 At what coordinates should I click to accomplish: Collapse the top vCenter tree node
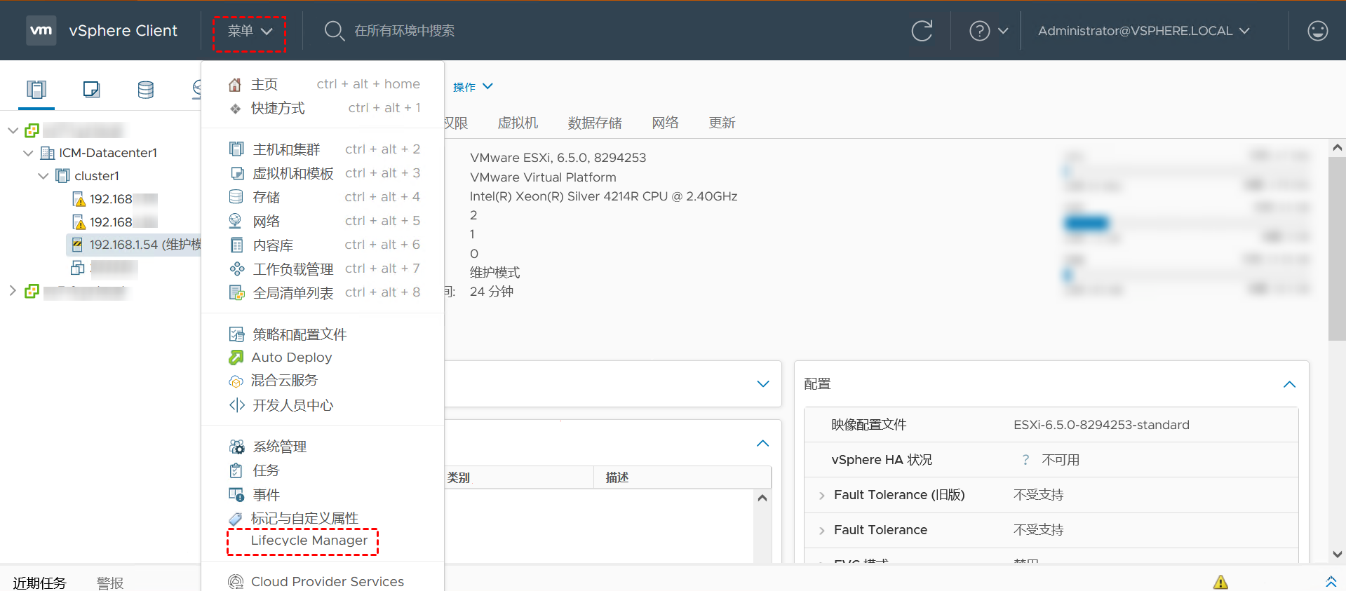pos(13,130)
